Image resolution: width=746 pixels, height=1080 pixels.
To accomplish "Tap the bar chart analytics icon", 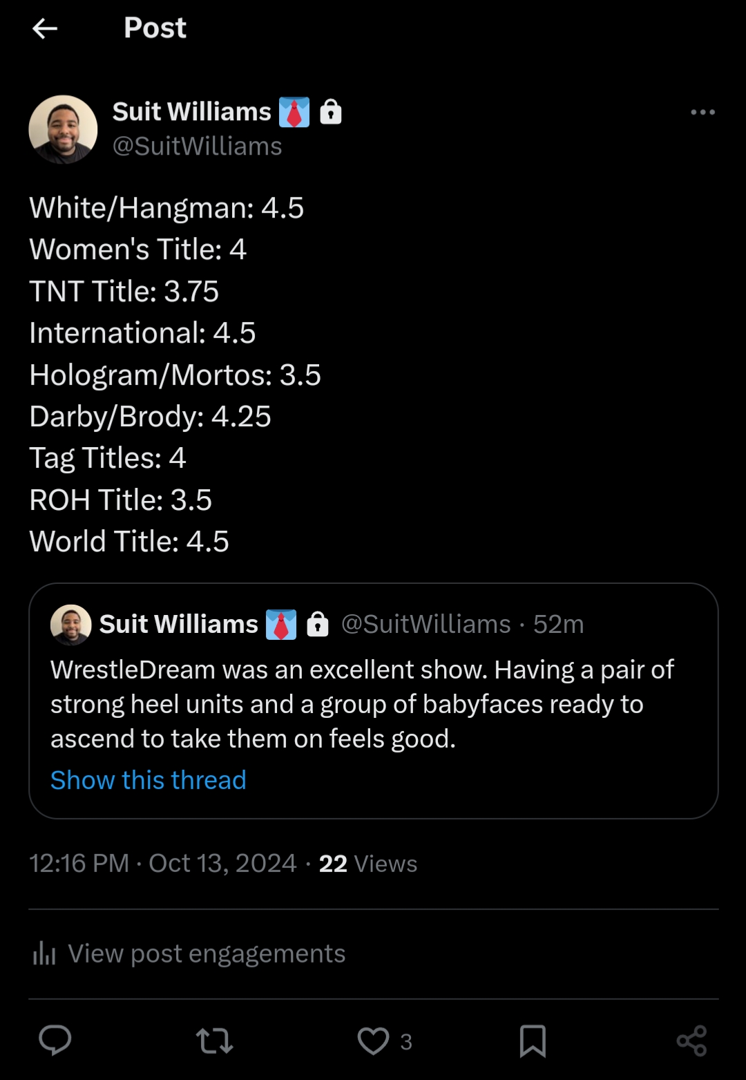I will (44, 954).
